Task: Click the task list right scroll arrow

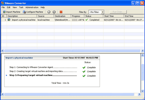Action: [143, 51]
